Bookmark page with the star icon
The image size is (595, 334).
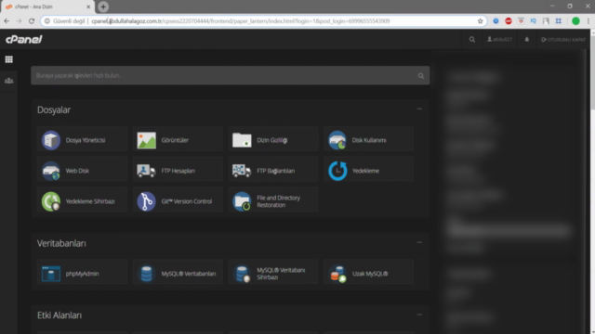coord(480,21)
